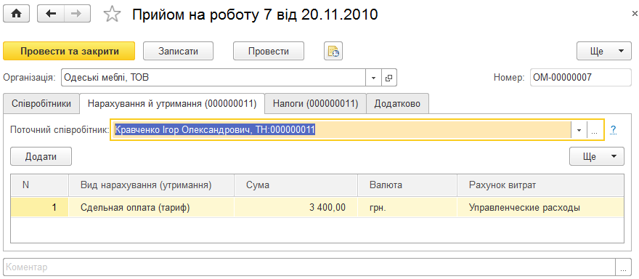This screenshot has height=279, width=639.
Task: Open the document report icon with clock
Action: click(x=333, y=52)
